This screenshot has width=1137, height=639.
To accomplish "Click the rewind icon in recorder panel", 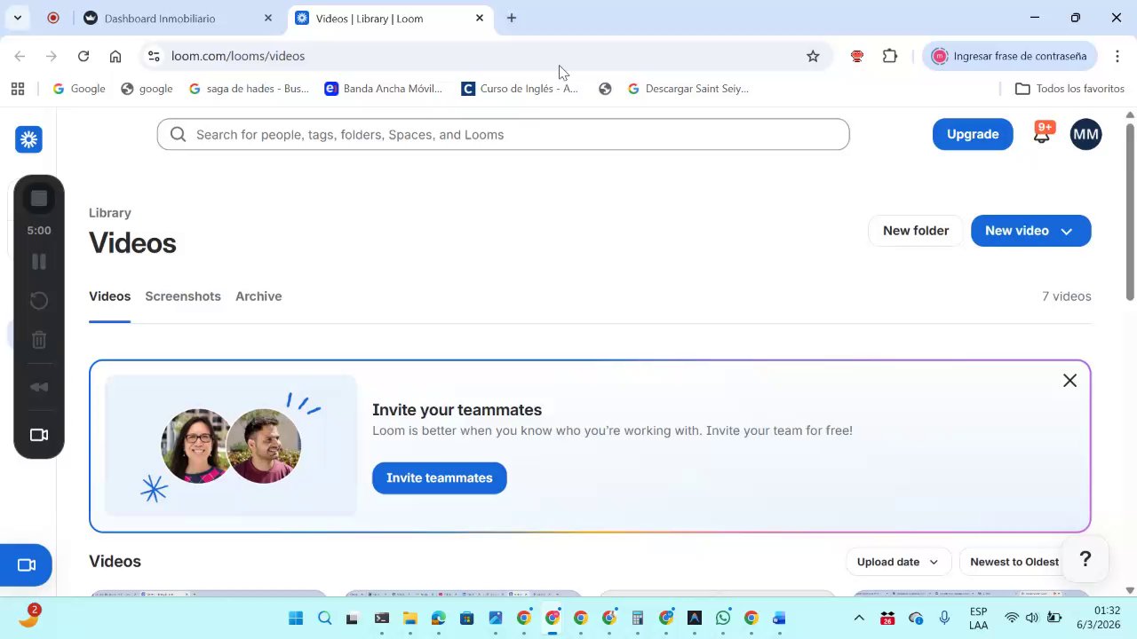I will click(39, 387).
